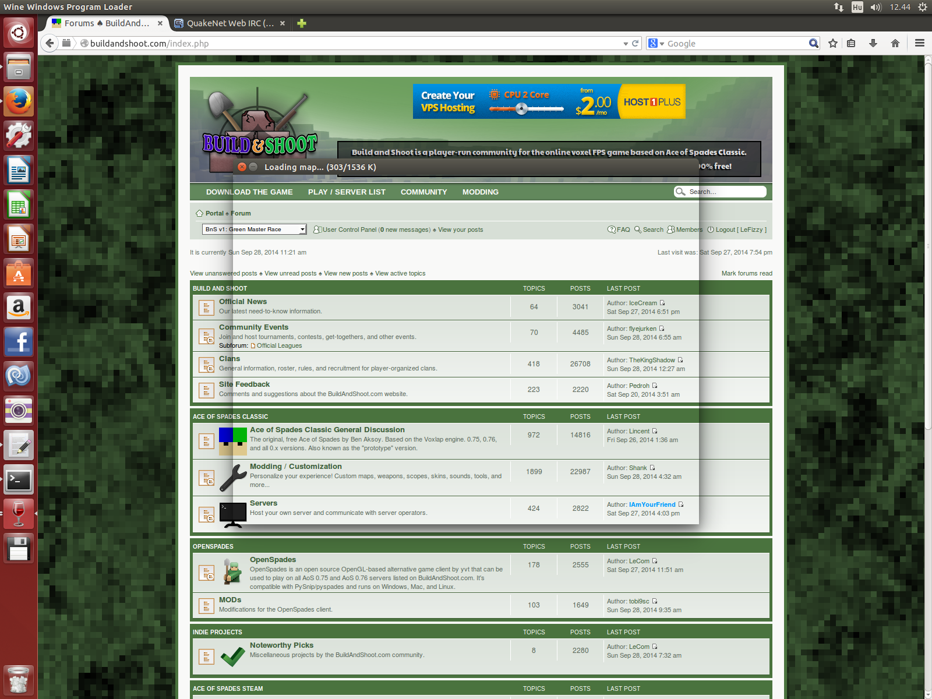
Task: Open the BnS v1 style dropdown
Action: coord(254,230)
